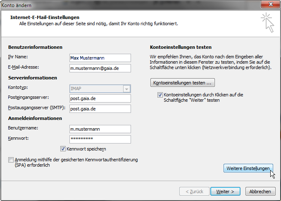
Task: Enable the Kennwort speichern checkbox
Action: pos(63,149)
